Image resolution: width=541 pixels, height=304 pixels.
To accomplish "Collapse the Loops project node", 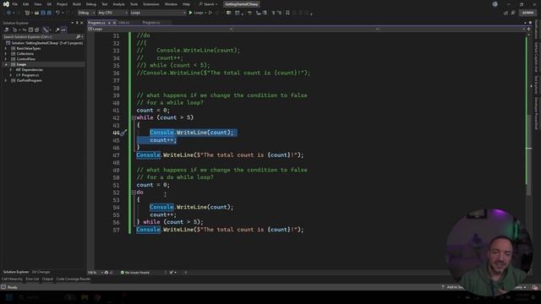I will (x=6, y=65).
